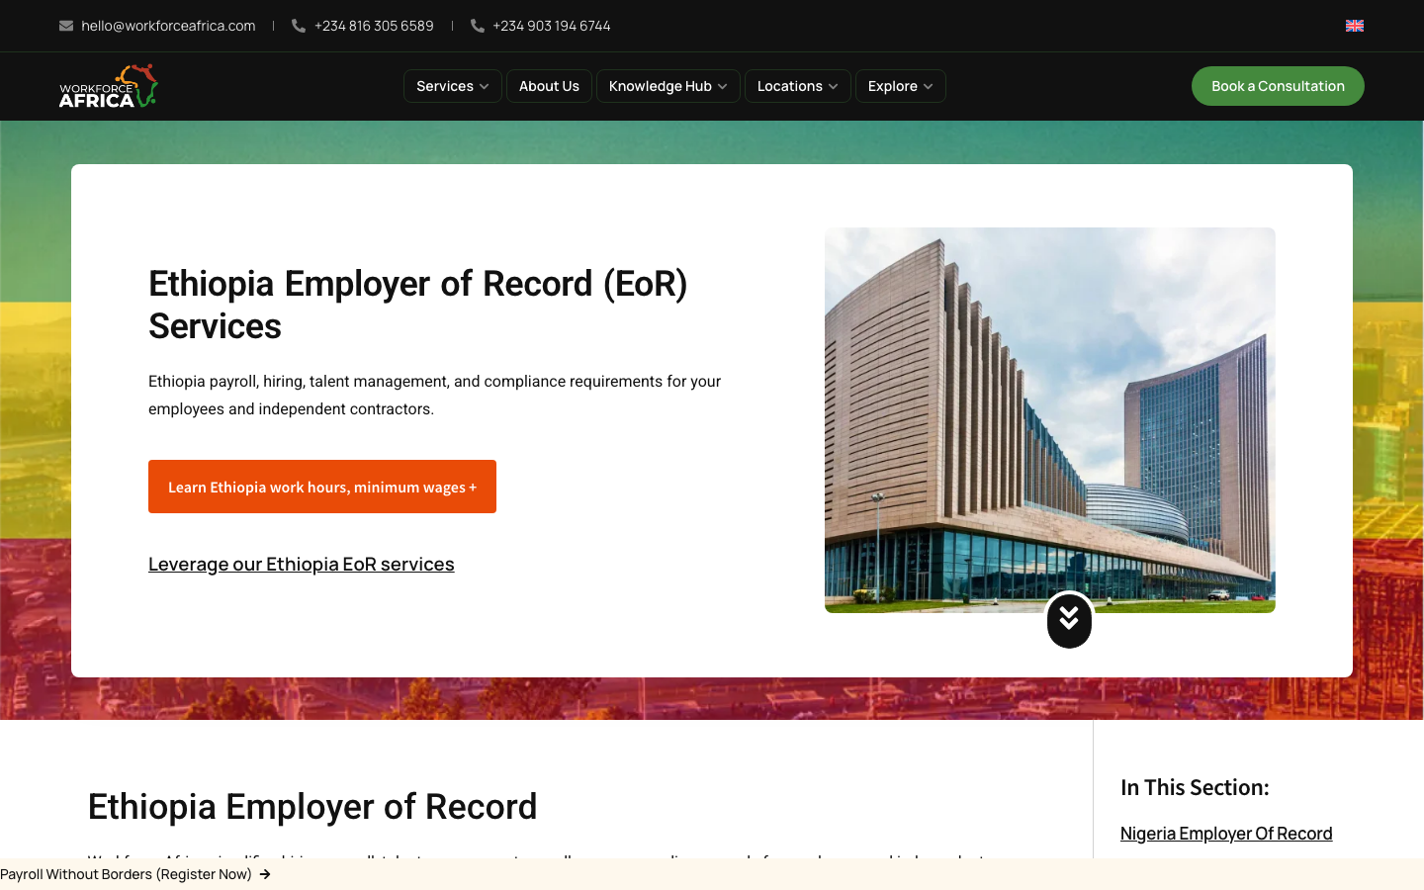Image resolution: width=1424 pixels, height=890 pixels.
Task: Open the About Us page
Action: [x=549, y=86]
